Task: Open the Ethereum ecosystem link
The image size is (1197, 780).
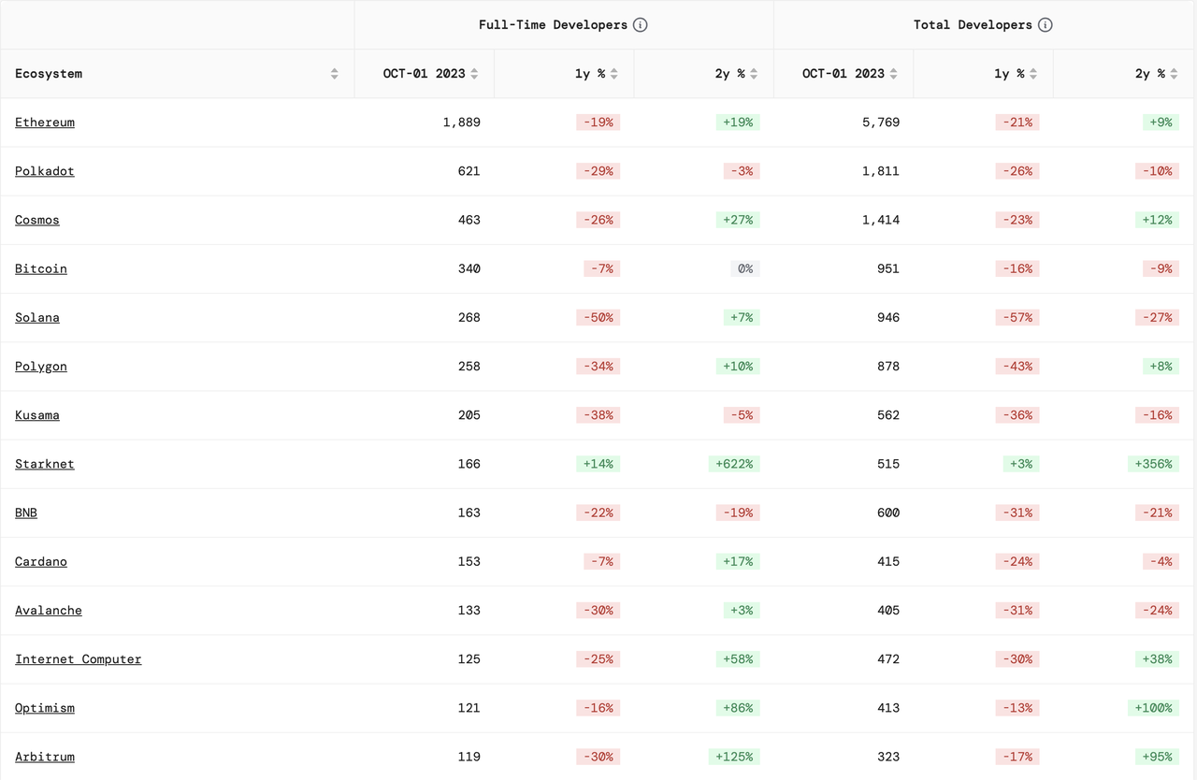Action: coord(45,123)
